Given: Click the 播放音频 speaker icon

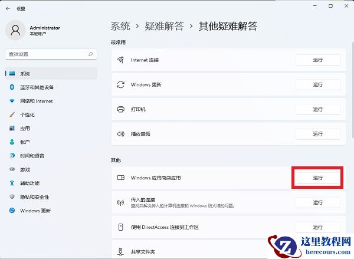Looking at the screenshot, I should (x=120, y=134).
